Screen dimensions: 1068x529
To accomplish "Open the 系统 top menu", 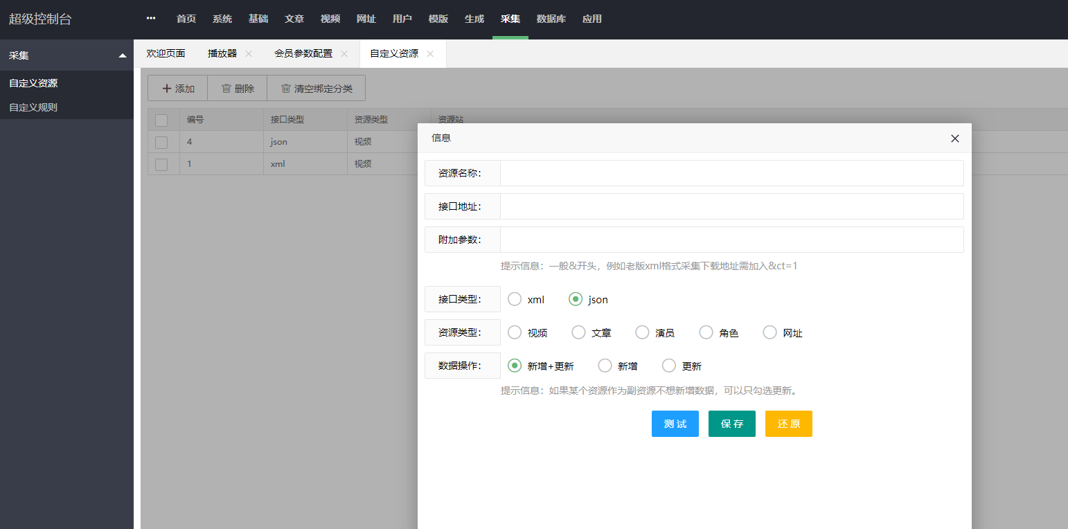I will (222, 19).
